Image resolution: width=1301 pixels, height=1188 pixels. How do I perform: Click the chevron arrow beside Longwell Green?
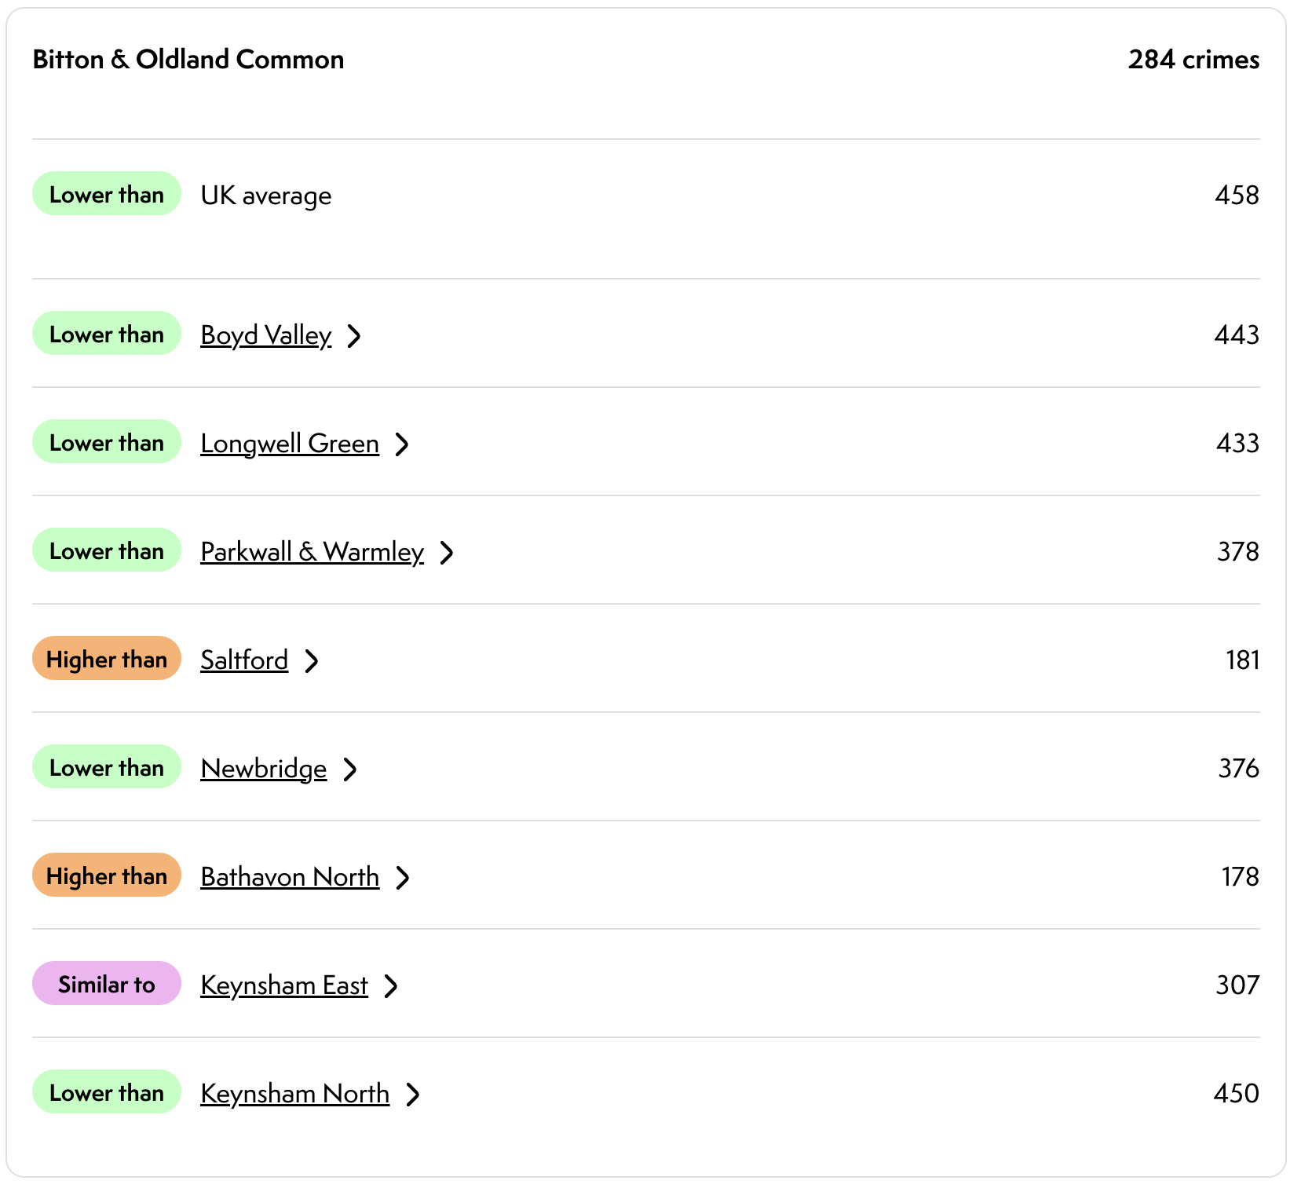402,444
